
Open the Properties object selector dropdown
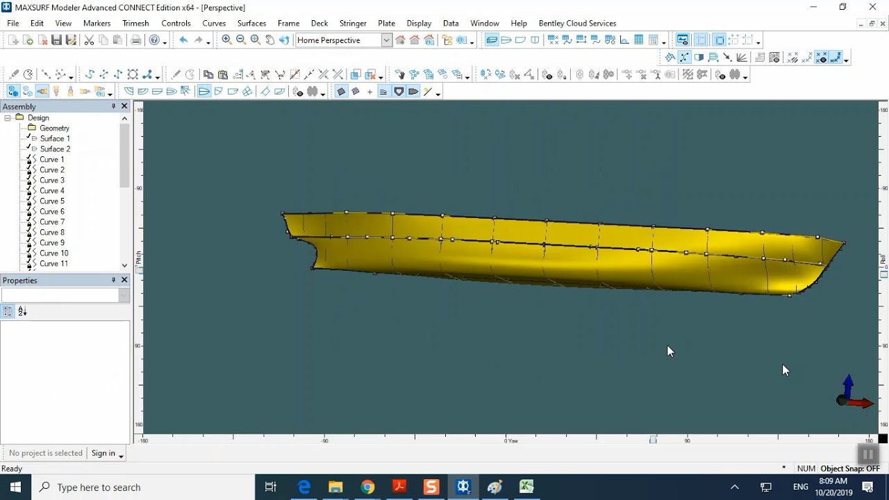[x=124, y=295]
